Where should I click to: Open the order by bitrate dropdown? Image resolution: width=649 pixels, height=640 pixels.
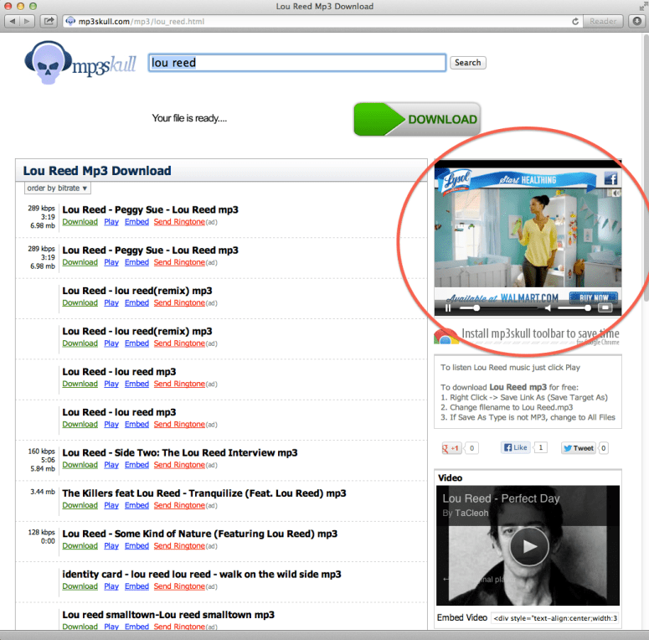coord(58,188)
